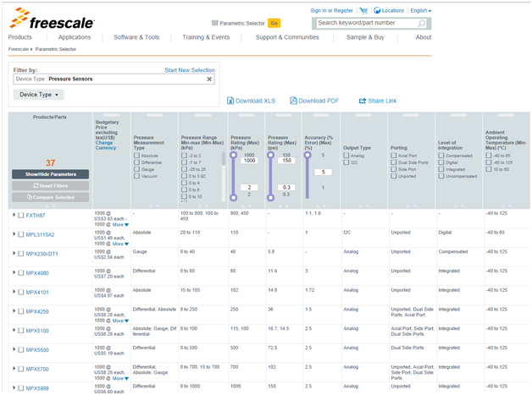Click Start New Selection link
Screen dimensions: 532x395
pos(190,70)
